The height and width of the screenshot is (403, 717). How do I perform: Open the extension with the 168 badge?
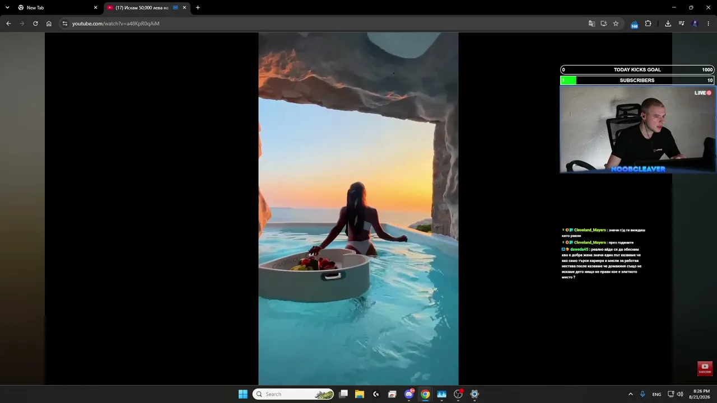point(634,24)
